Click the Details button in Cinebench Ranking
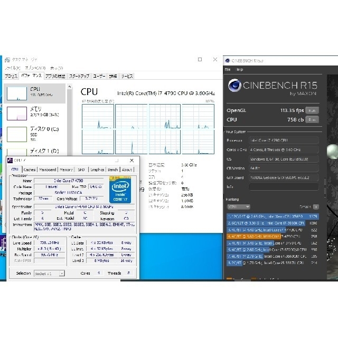This screenshot has width=338, height=338. pos(316,206)
